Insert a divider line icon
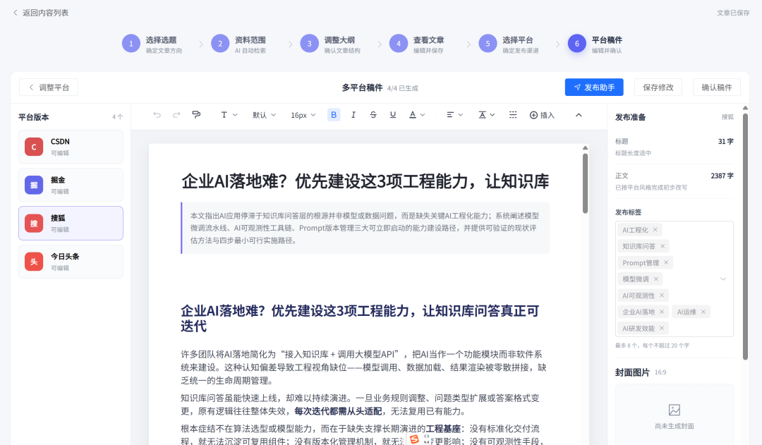Screen dimensions: 762x445 tap(513, 115)
